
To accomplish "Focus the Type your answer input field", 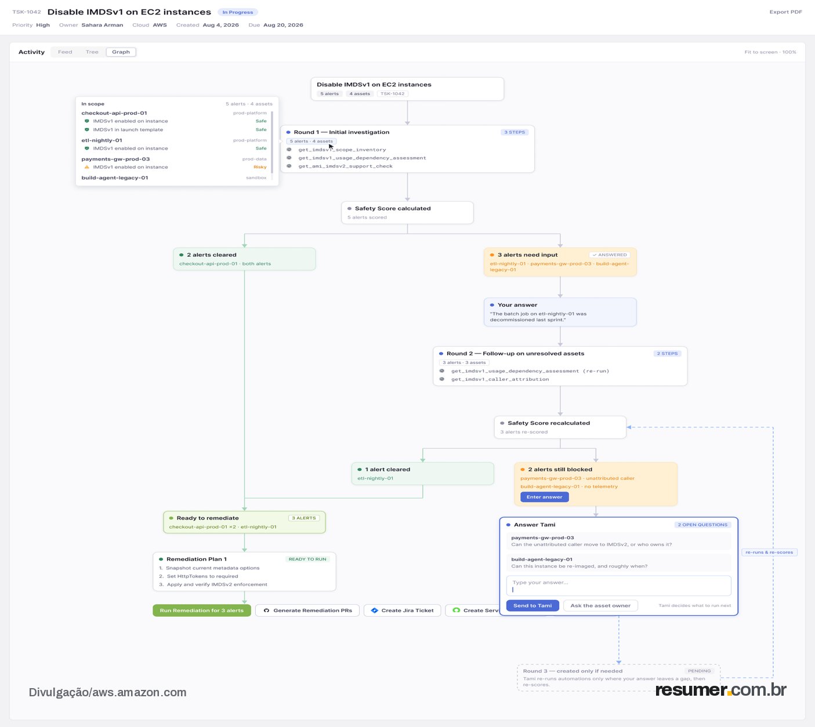I will tap(618, 586).
